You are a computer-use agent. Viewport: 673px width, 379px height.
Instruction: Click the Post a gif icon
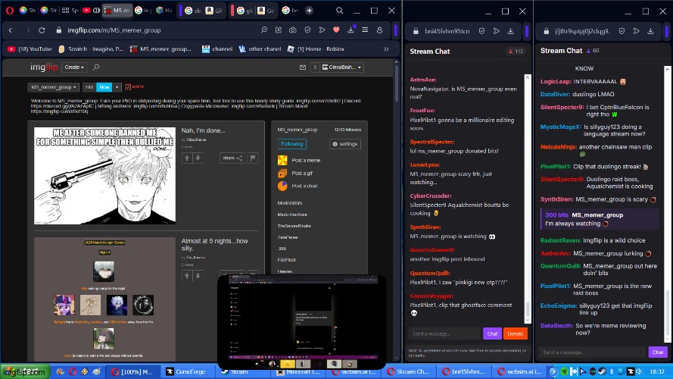tap(282, 173)
